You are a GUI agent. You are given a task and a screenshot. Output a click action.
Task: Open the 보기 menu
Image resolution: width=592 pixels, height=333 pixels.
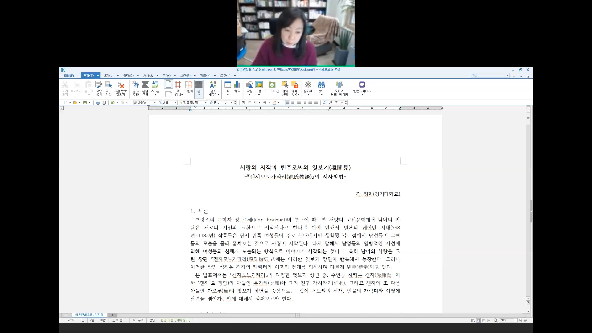(108, 76)
